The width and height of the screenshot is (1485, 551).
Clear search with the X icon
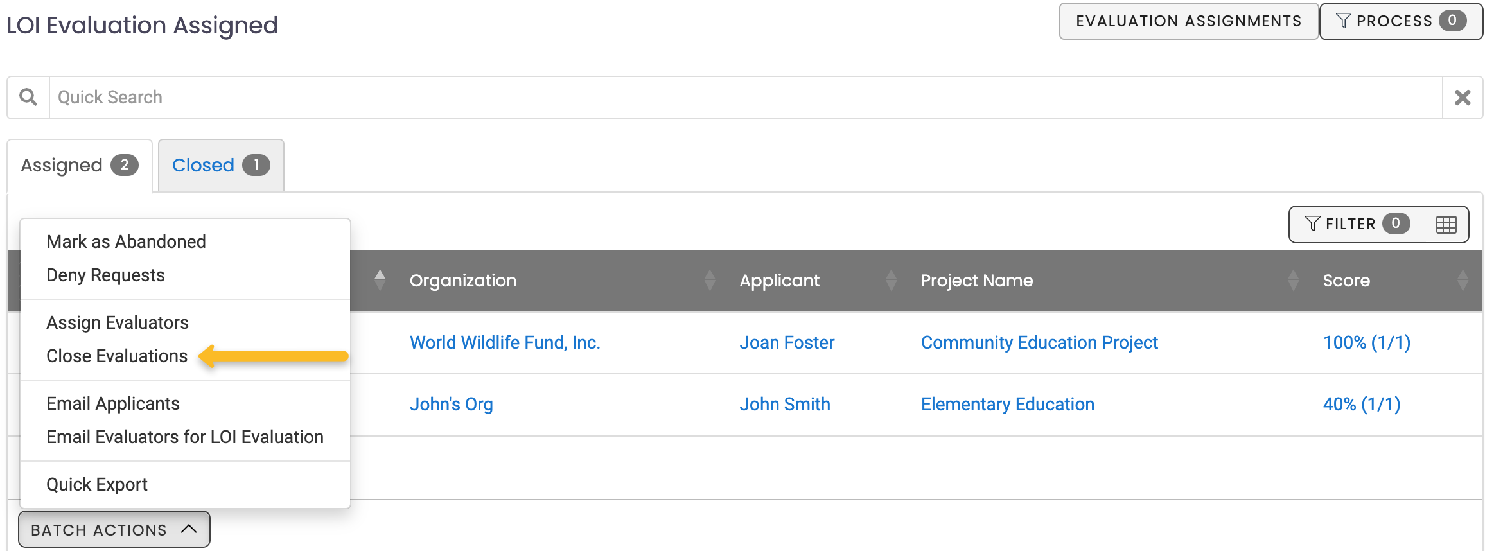[1463, 98]
